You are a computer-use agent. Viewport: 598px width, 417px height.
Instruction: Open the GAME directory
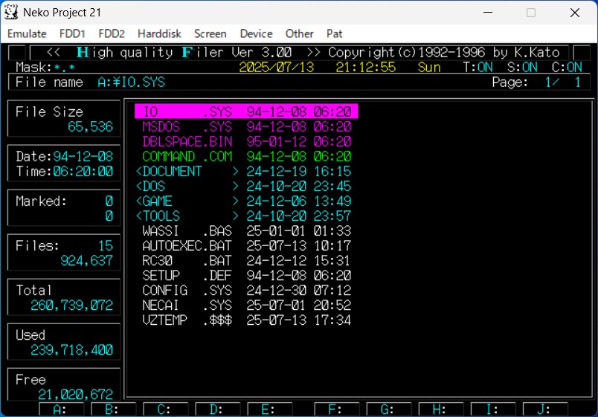pyautogui.click(x=158, y=201)
